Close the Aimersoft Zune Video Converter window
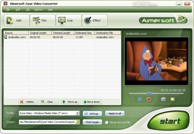The width and height of the screenshot is (194, 134). click(x=187, y=4)
